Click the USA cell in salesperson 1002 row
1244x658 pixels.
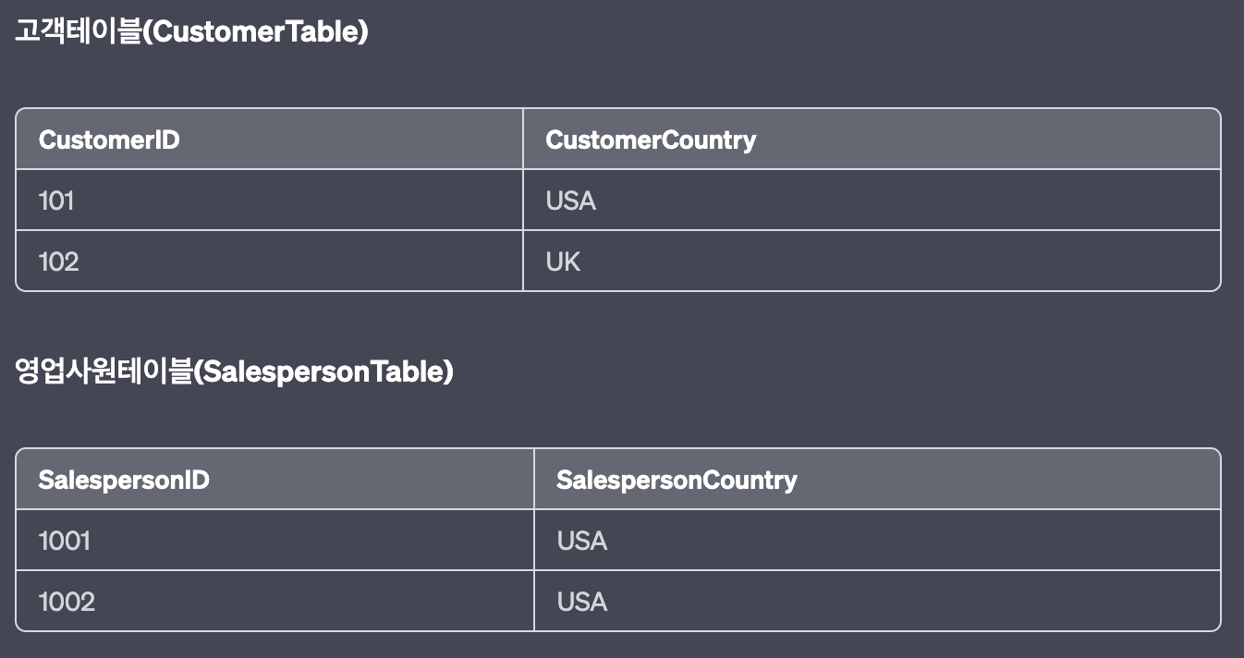[581, 602]
